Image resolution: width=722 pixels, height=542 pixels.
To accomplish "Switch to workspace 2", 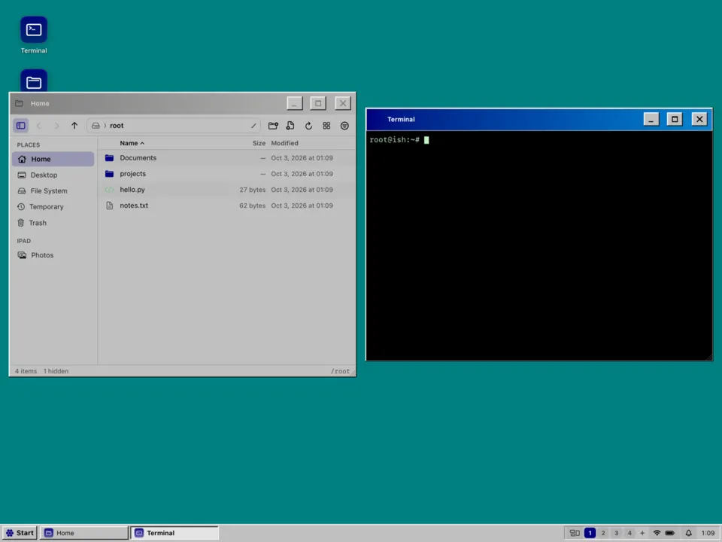I will click(603, 533).
